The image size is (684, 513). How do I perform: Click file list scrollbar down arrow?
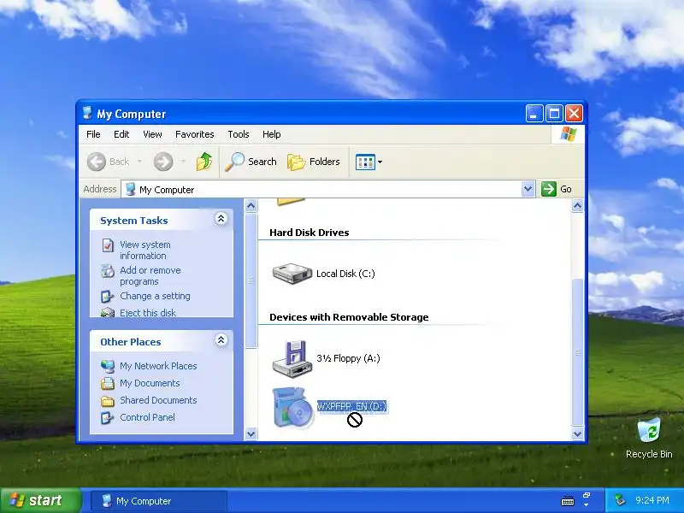(578, 433)
